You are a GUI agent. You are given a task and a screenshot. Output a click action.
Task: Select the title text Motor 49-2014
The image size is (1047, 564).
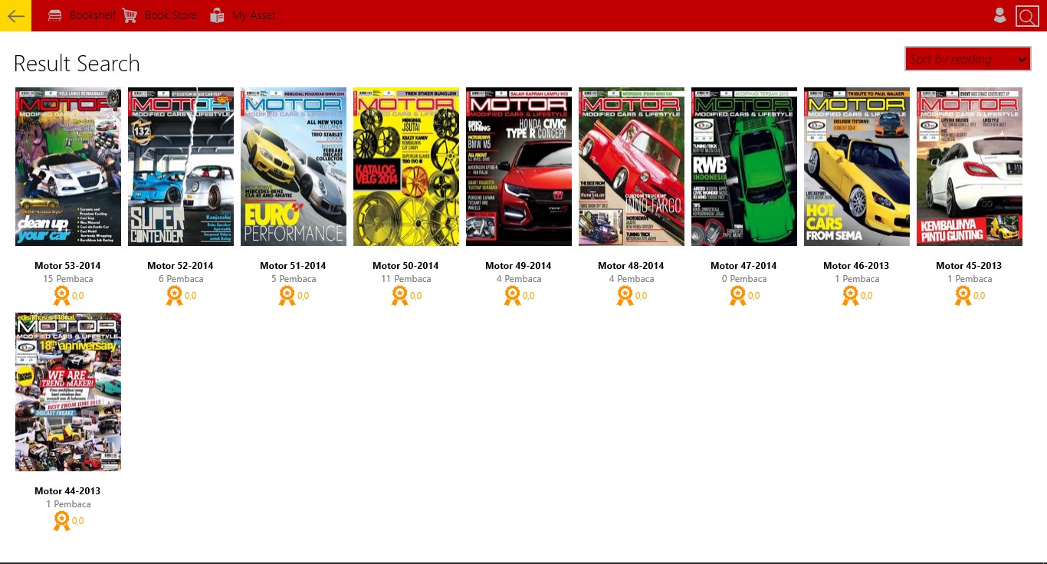point(518,266)
